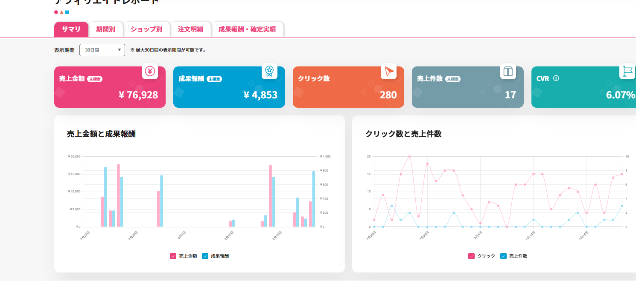Viewport: 636px width, 281px height.
Task: Click the 280 click count value
Action: pos(388,95)
